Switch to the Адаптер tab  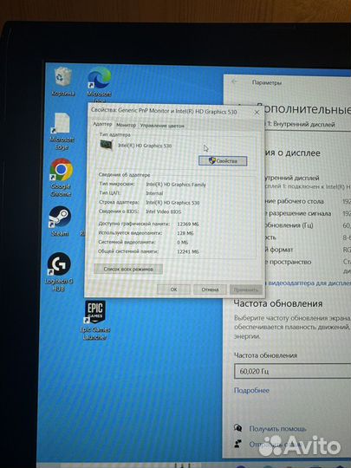(102, 124)
